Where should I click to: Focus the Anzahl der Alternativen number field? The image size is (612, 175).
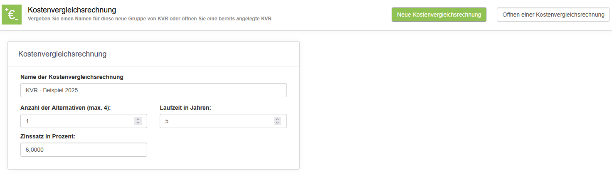77,121
